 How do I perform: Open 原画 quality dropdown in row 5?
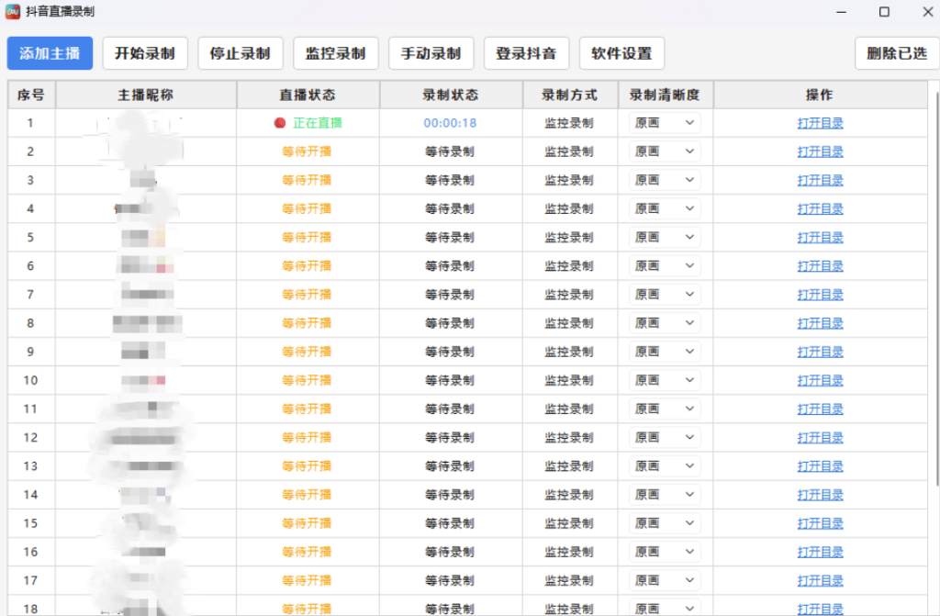tap(665, 238)
